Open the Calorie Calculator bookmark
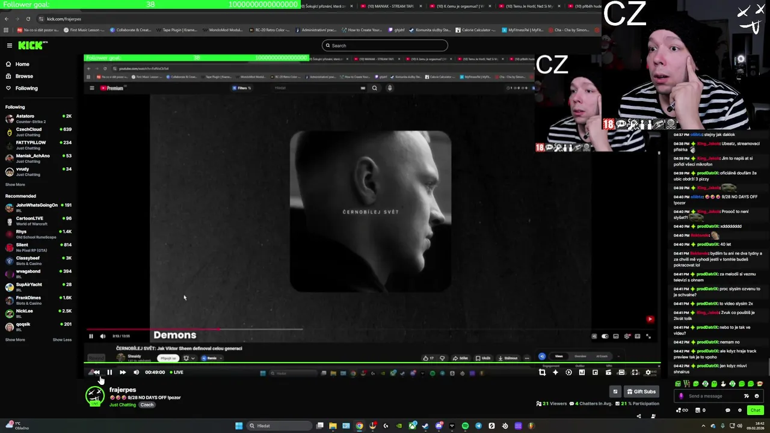Viewport: 770px width, 433px height. [476, 29]
